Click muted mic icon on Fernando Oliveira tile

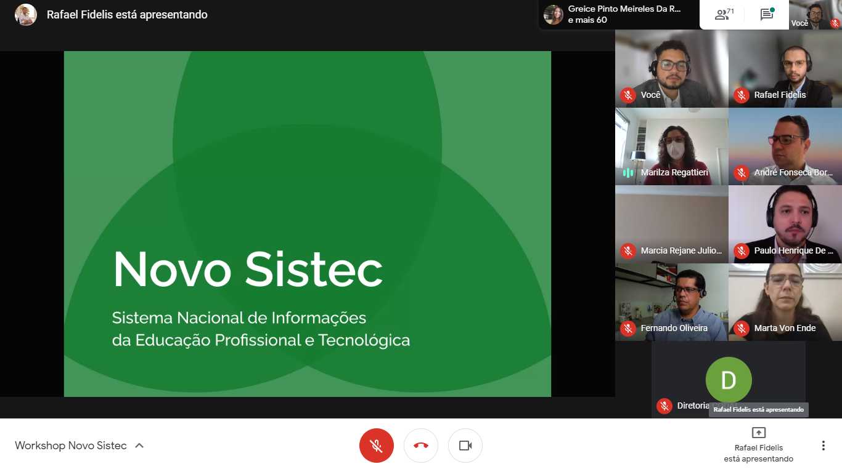(x=628, y=328)
